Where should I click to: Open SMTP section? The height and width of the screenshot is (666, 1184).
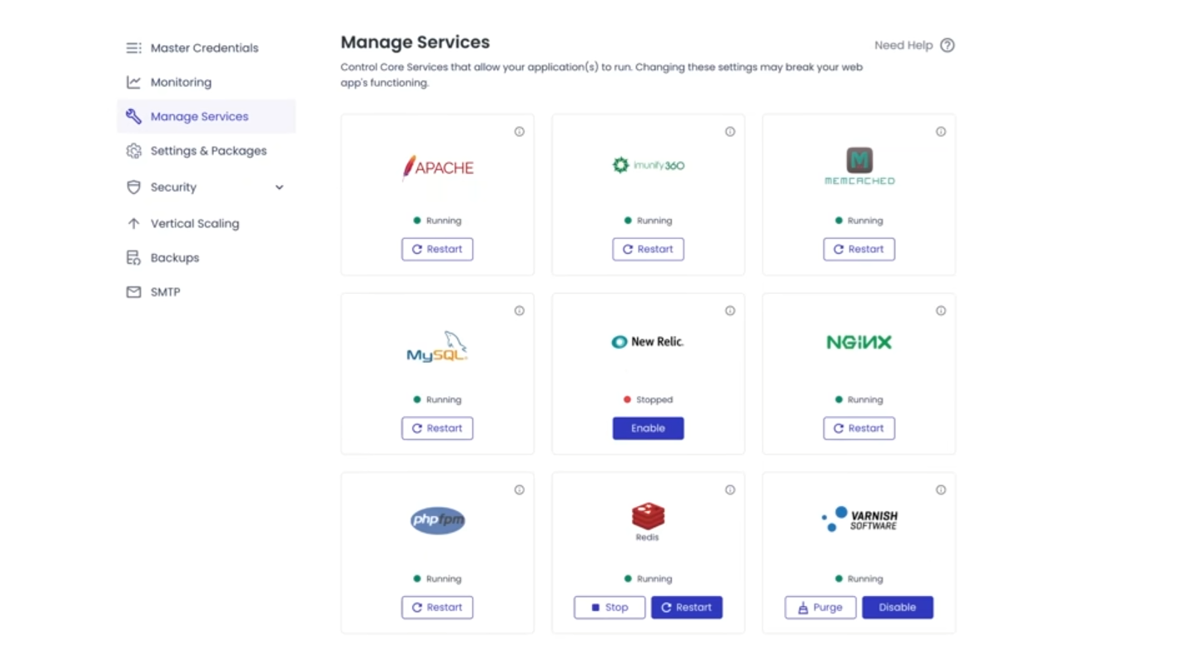(206, 292)
